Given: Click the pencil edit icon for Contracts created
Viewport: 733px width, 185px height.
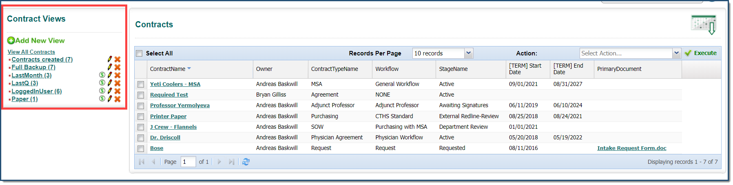Looking at the screenshot, I should coord(110,59).
